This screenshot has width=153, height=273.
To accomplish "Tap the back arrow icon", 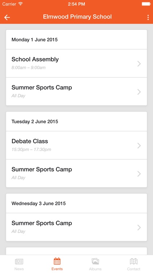I will pyautogui.click(x=7, y=17).
